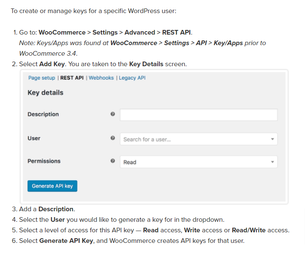Click the step mentioning Read/Write access
305x253 pixels.
154,230
